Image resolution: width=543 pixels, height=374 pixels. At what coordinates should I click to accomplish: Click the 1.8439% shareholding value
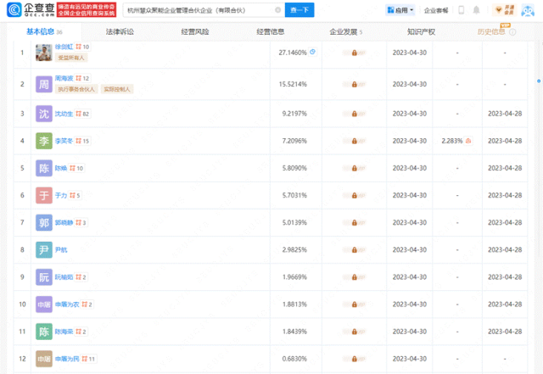click(294, 332)
